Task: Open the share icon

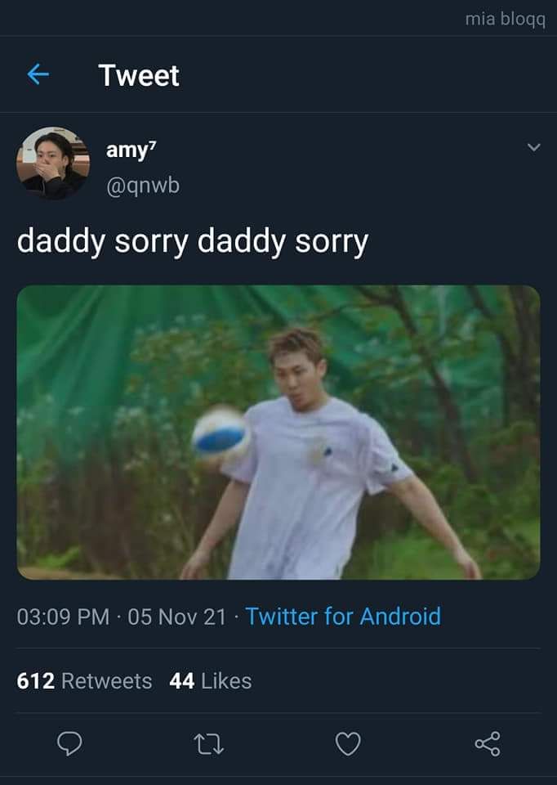Action: click(x=488, y=743)
